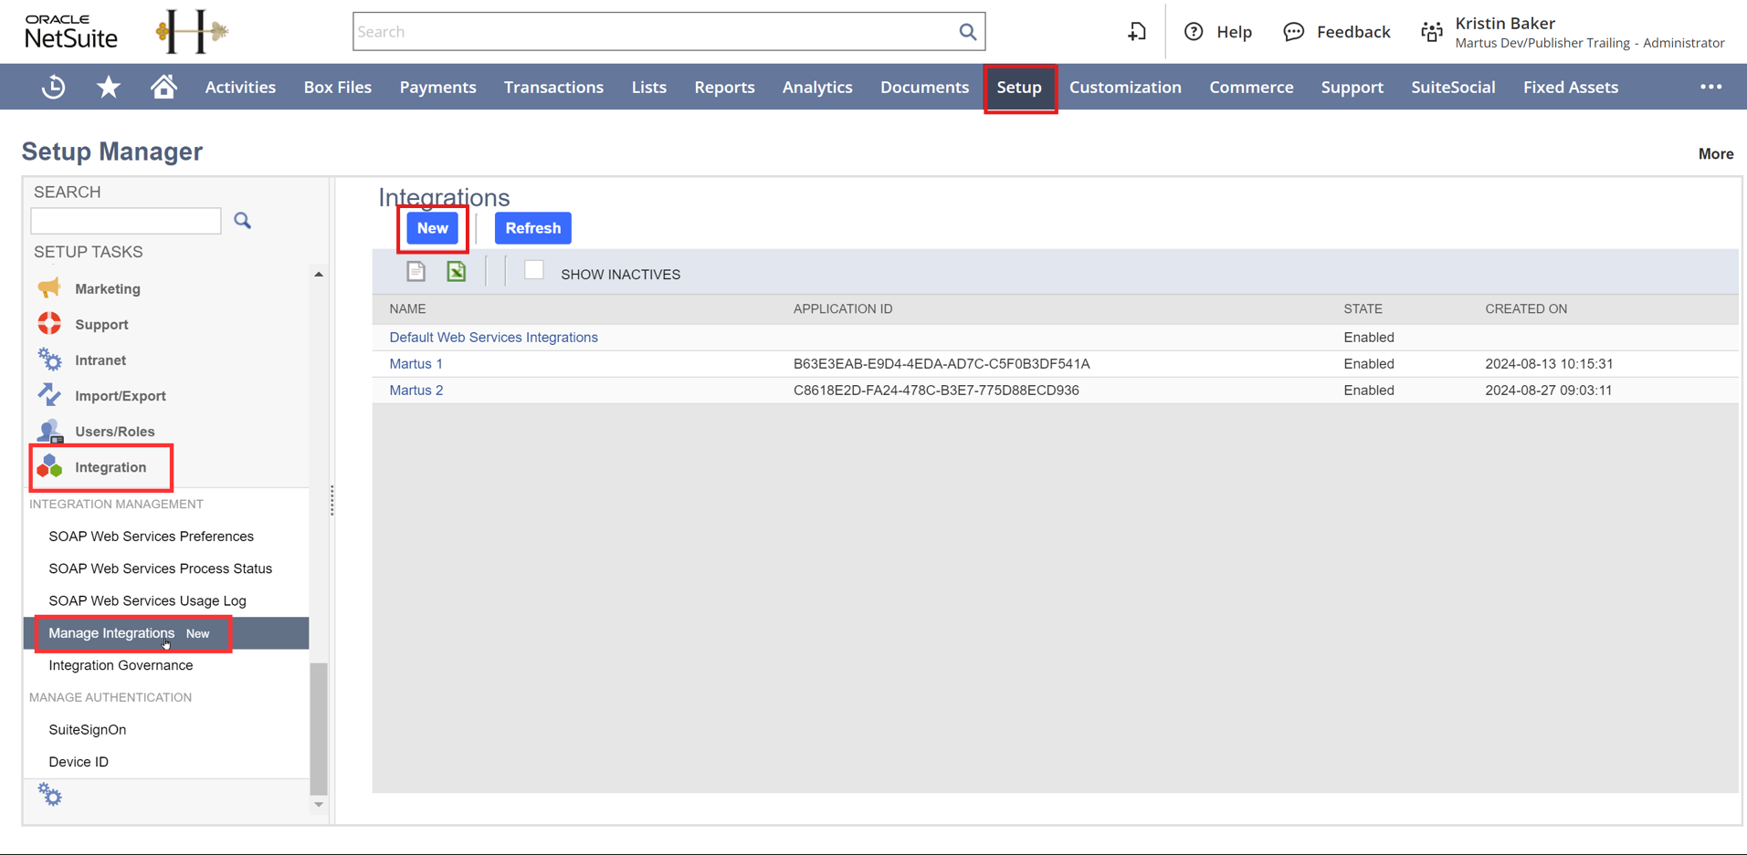Click the global search magnifier icon
1747x855 pixels.
(967, 32)
